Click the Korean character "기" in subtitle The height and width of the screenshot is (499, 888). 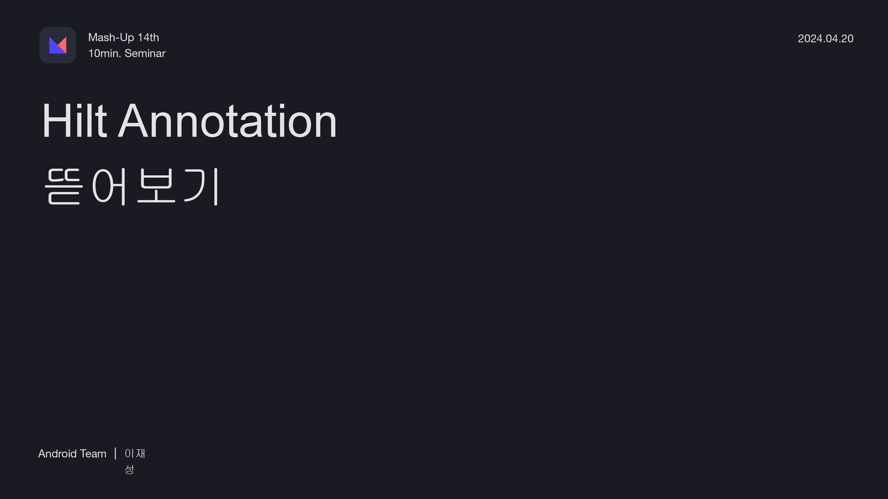(x=201, y=186)
